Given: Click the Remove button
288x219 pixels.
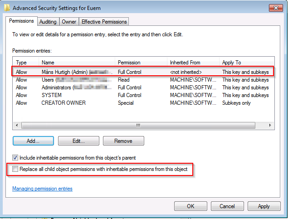Looking at the screenshot, I should (x=123, y=141).
